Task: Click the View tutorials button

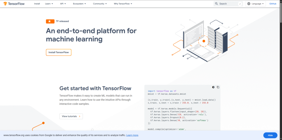Action: coord(71,116)
